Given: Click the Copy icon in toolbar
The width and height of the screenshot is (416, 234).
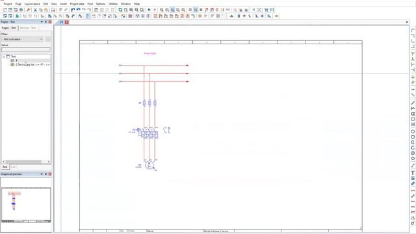Looking at the screenshot, I should 40,10.
